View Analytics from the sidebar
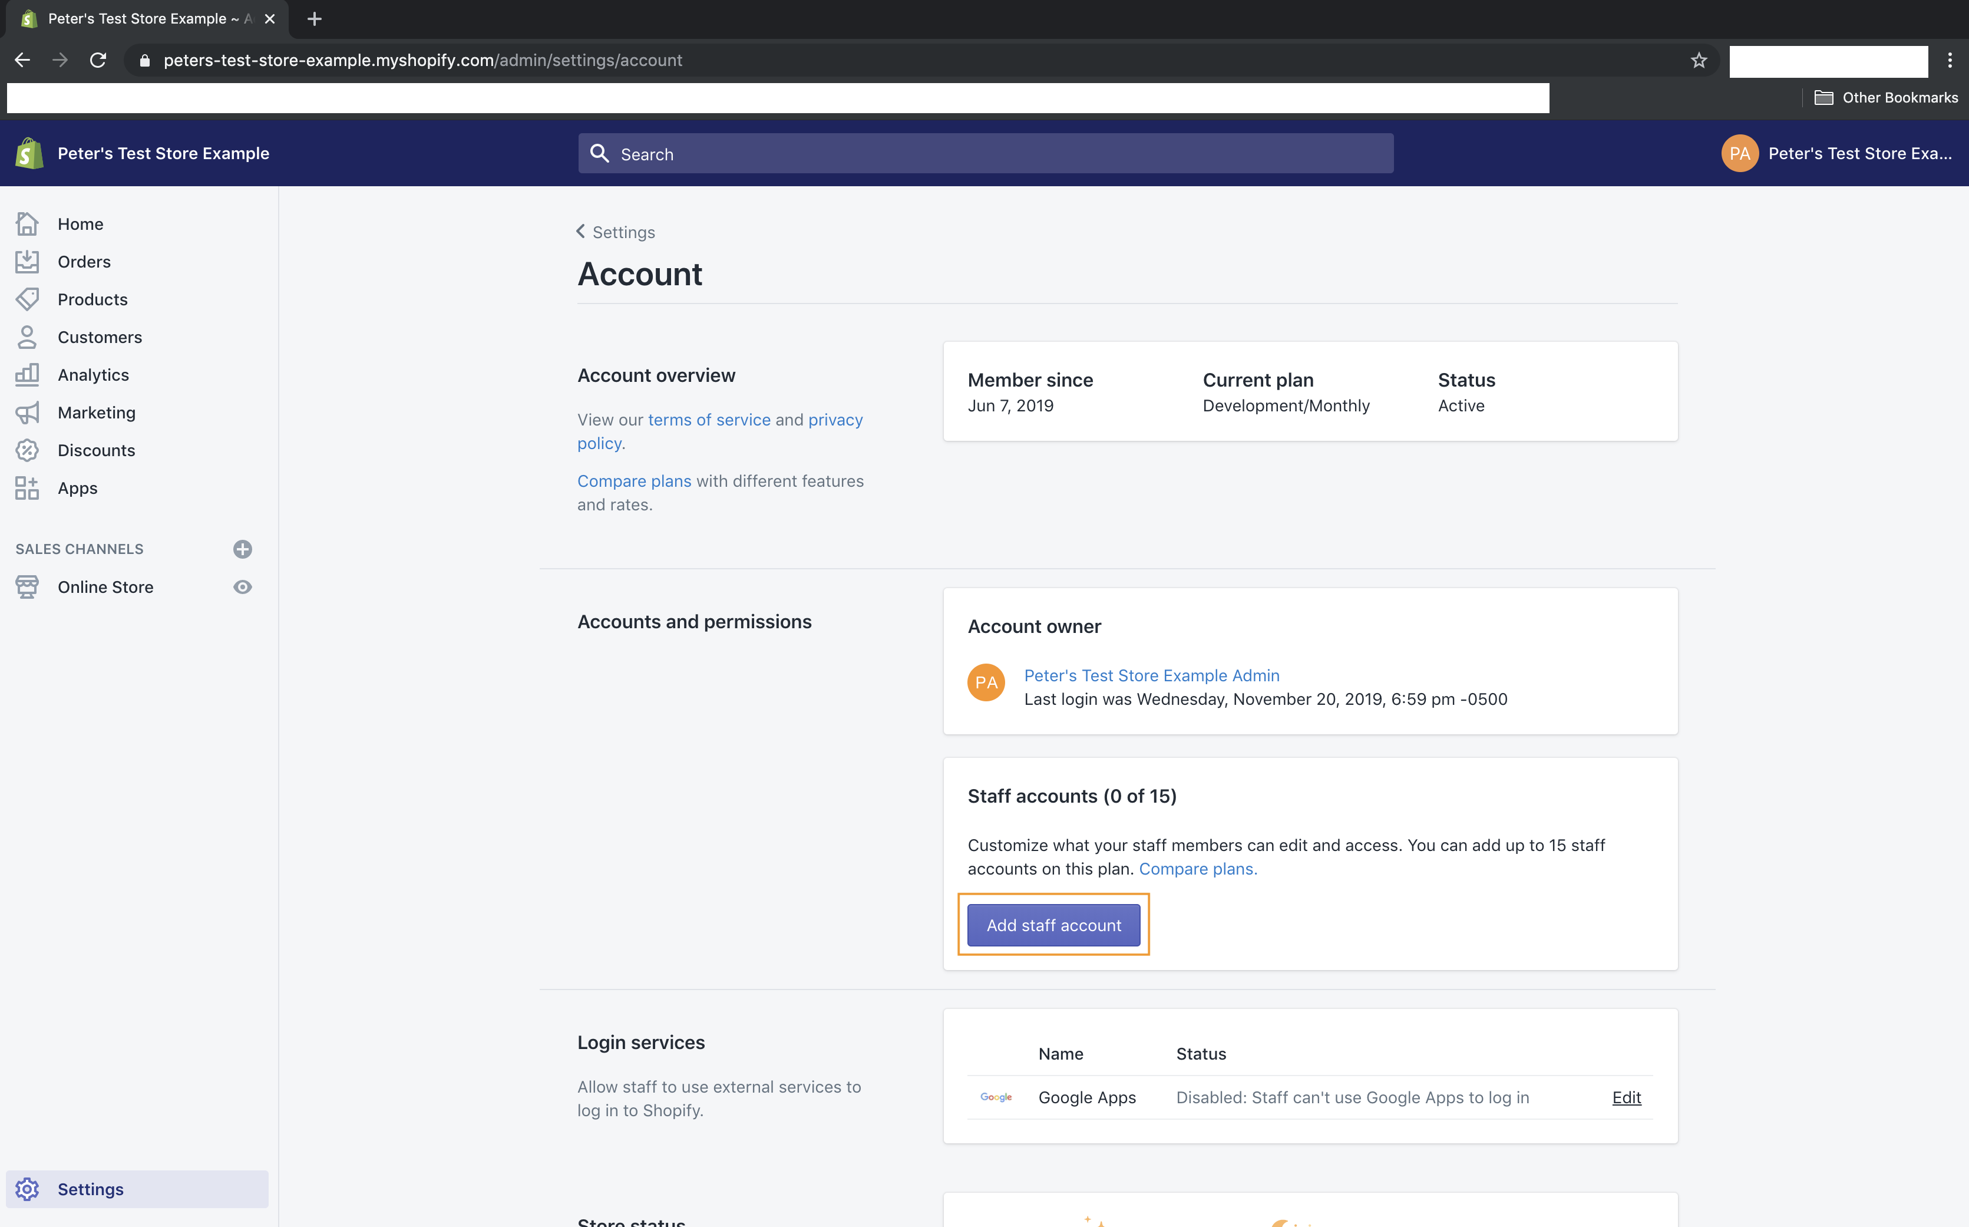1969x1227 pixels. tap(93, 375)
